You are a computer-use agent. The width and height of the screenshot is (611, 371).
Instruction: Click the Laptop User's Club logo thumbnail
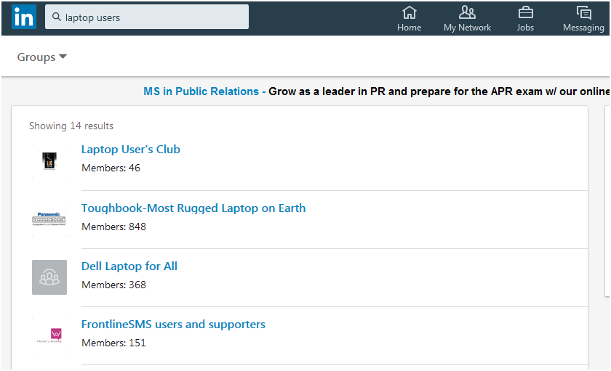(x=49, y=160)
